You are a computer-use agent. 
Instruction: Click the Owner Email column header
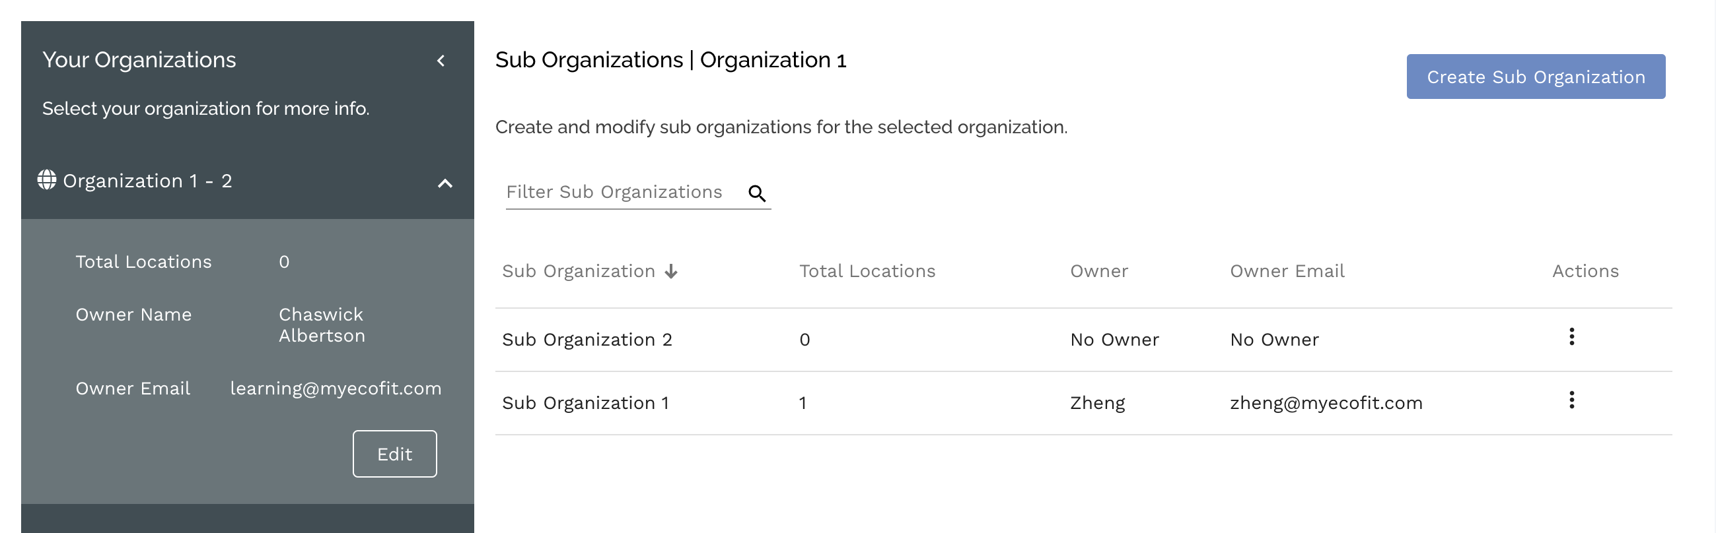(1286, 271)
